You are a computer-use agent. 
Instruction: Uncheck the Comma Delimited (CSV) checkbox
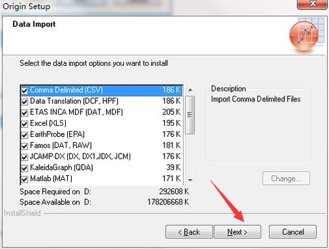click(x=24, y=90)
